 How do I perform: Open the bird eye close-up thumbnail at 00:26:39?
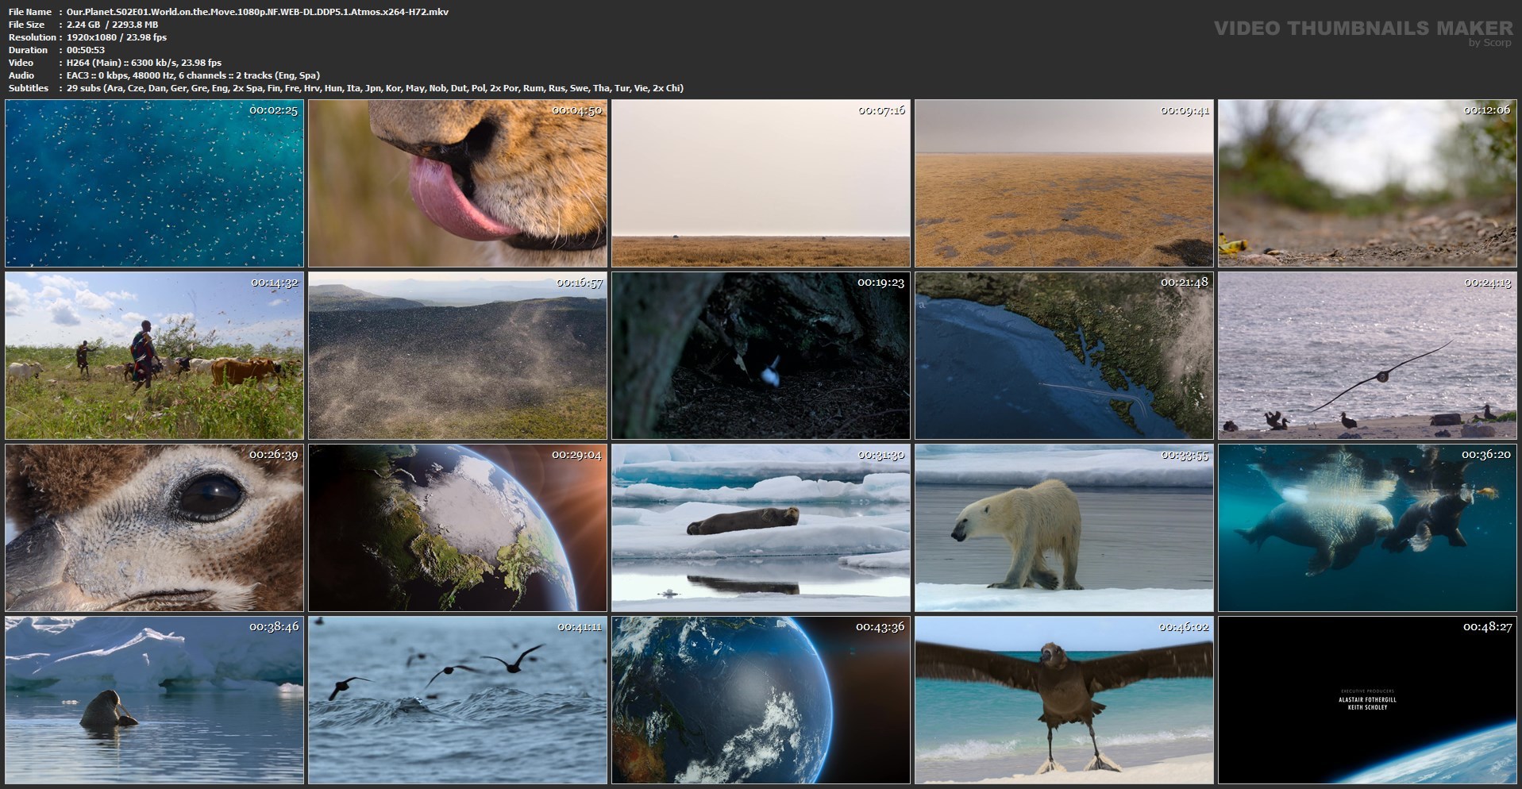[x=155, y=528]
